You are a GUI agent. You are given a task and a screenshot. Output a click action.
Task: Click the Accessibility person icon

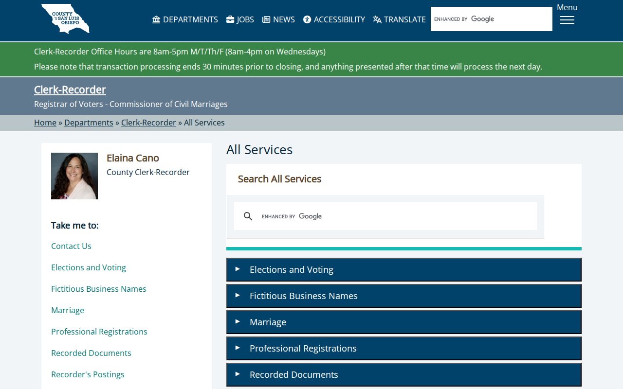(307, 19)
